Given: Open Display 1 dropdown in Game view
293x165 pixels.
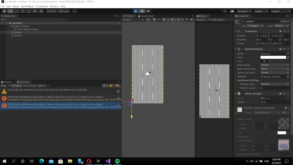Looking at the screenshot, I should click(203, 19).
